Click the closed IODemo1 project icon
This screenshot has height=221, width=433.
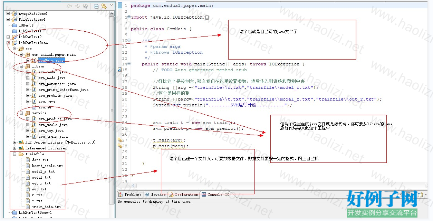(14, 25)
